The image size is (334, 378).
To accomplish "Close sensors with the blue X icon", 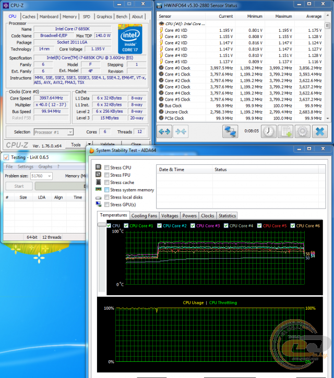I will [x=320, y=131].
